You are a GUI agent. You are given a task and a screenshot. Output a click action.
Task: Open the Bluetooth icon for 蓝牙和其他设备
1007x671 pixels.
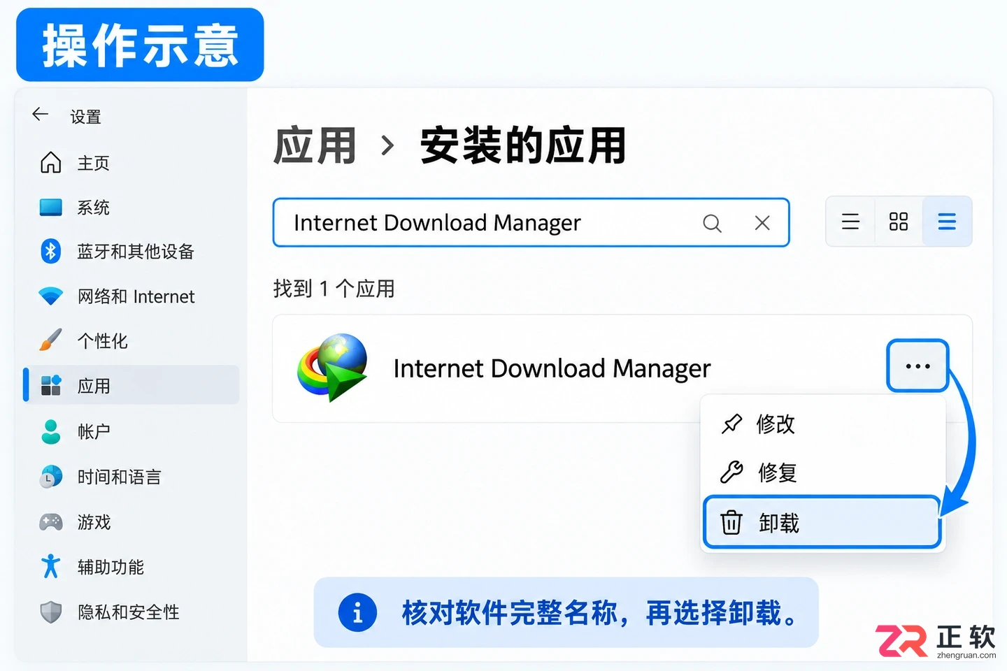click(x=50, y=251)
